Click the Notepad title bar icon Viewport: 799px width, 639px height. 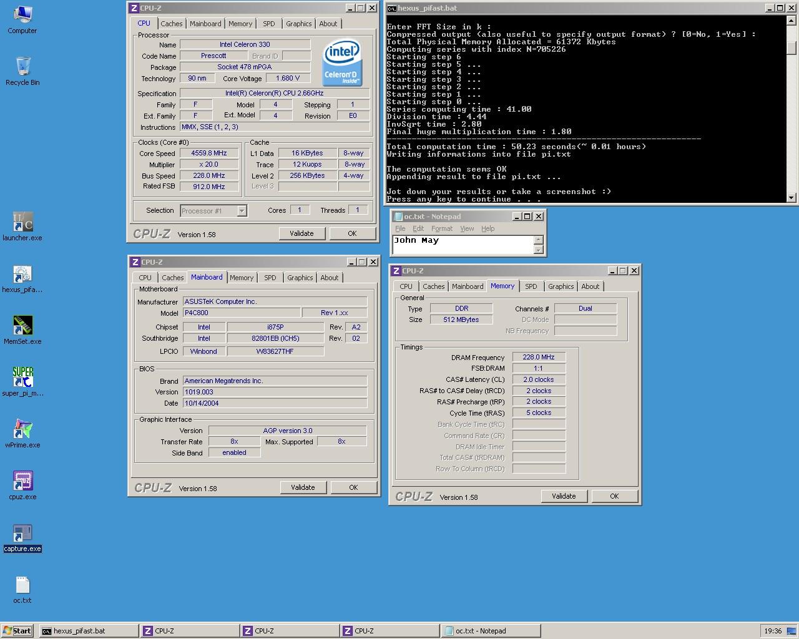point(398,217)
